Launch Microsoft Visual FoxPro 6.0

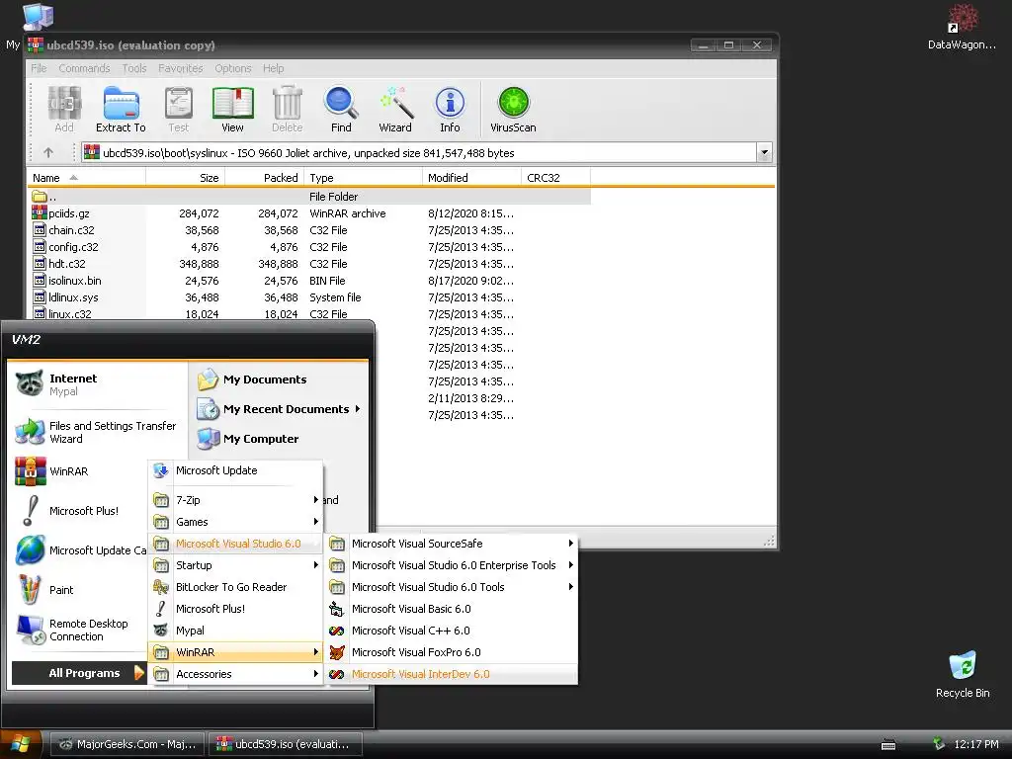coord(452,652)
